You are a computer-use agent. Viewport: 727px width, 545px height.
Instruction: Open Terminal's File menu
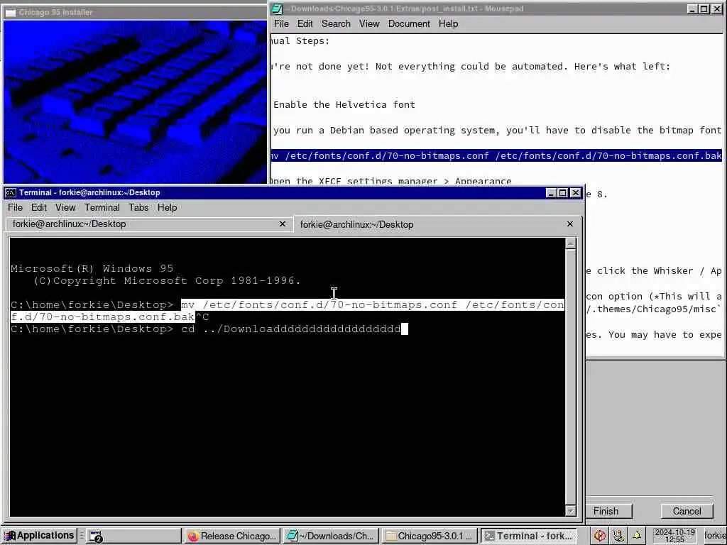pyautogui.click(x=16, y=208)
